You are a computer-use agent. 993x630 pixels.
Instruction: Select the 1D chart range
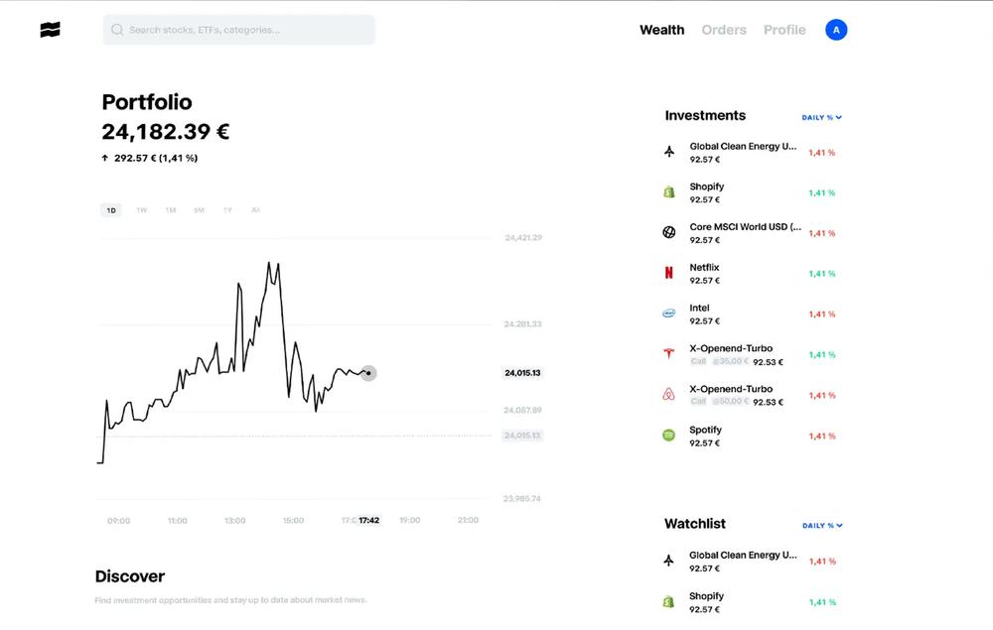(x=111, y=210)
